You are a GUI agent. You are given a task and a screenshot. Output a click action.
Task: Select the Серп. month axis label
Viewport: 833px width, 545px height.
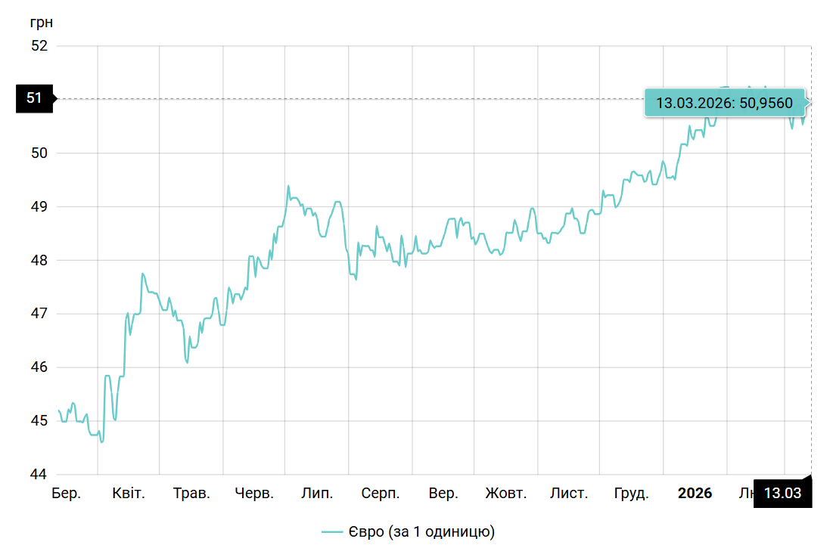coord(380,494)
